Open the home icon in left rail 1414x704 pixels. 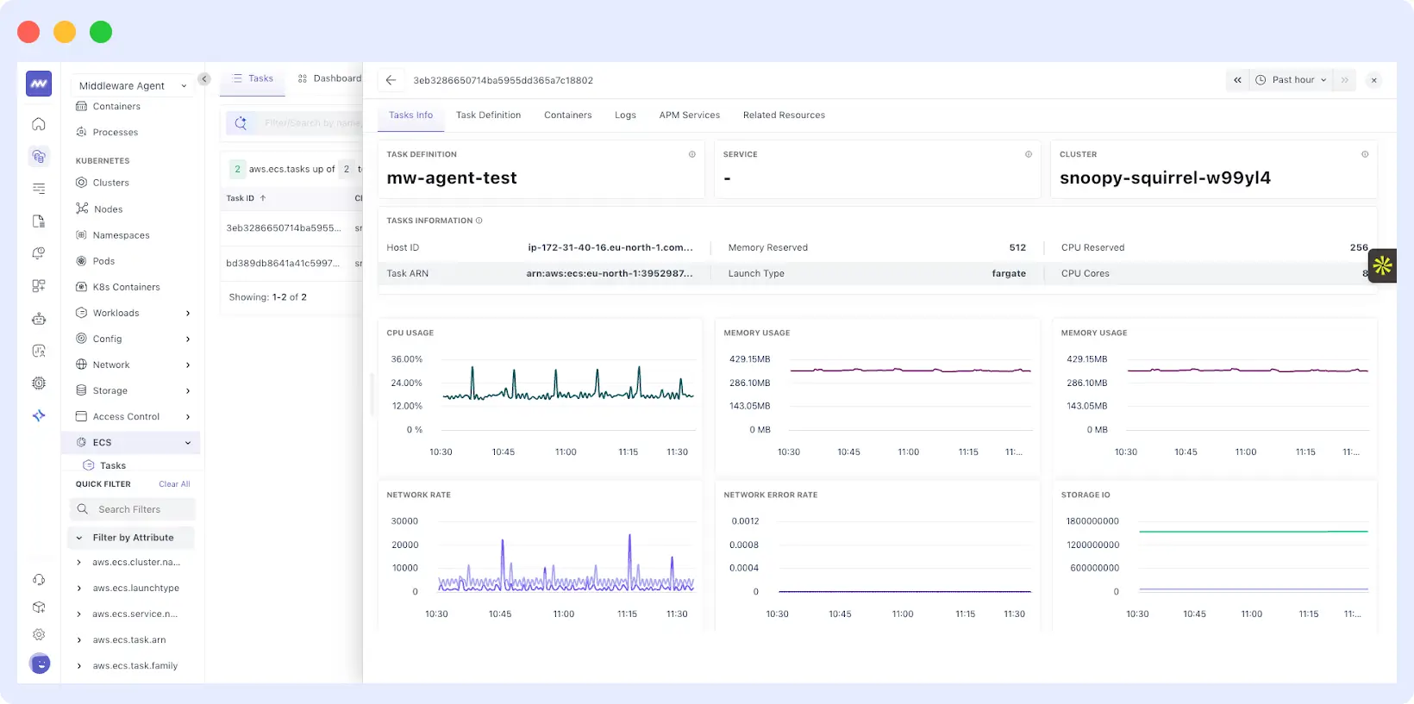pos(39,124)
